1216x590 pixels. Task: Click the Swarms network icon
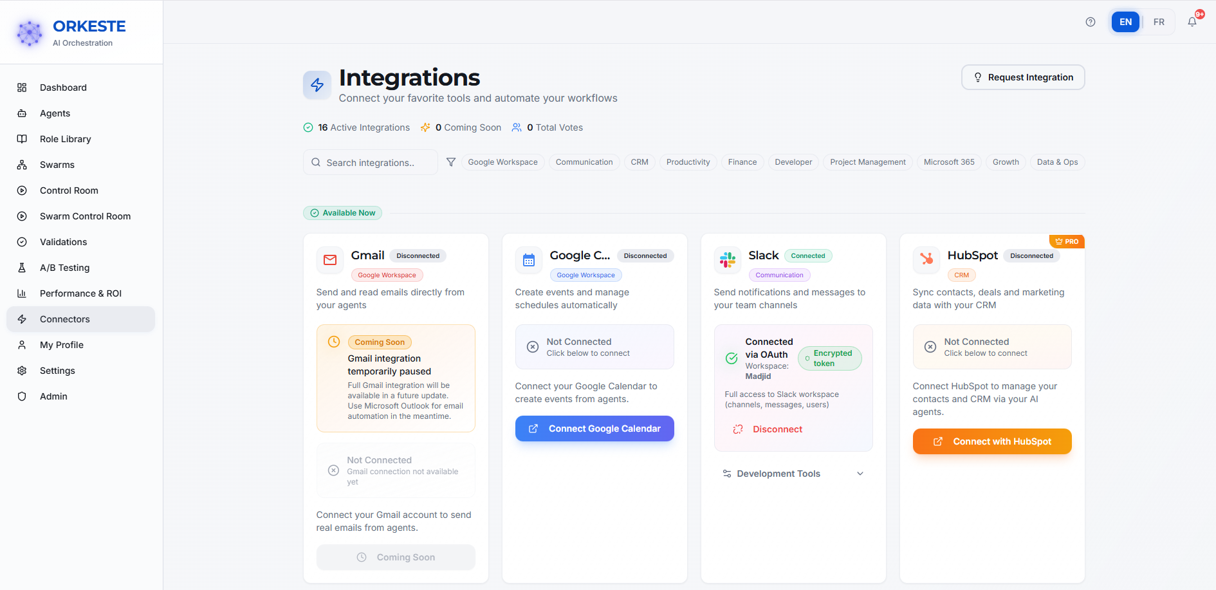(22, 165)
